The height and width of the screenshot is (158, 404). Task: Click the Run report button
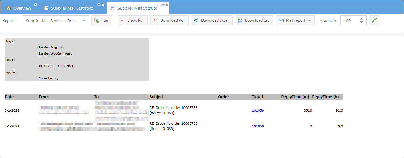point(102,20)
